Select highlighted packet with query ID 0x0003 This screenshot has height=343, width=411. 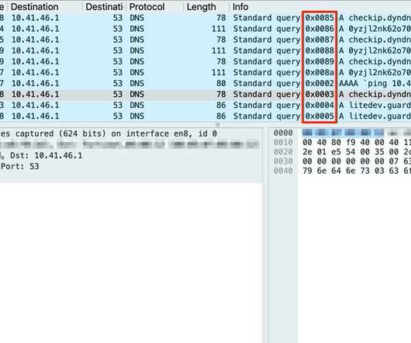(205, 95)
